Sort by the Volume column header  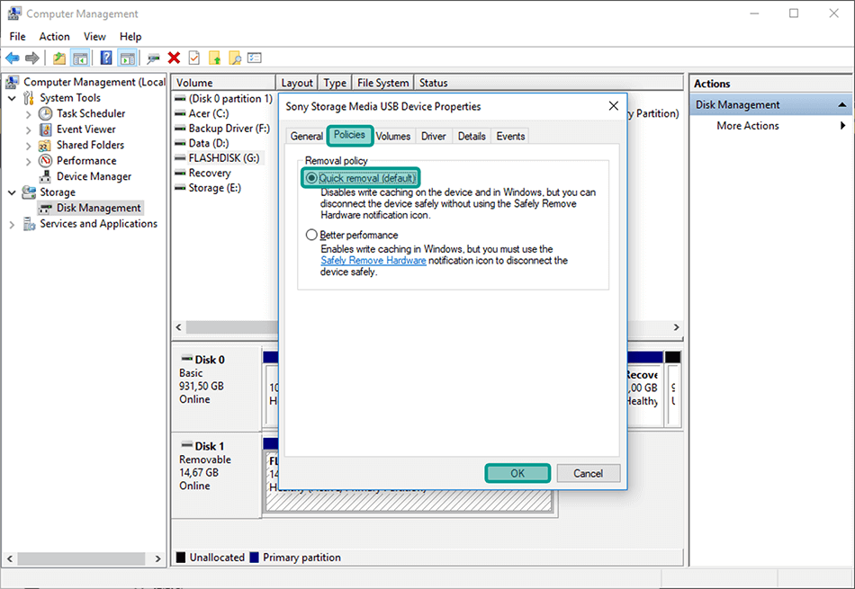tap(223, 83)
